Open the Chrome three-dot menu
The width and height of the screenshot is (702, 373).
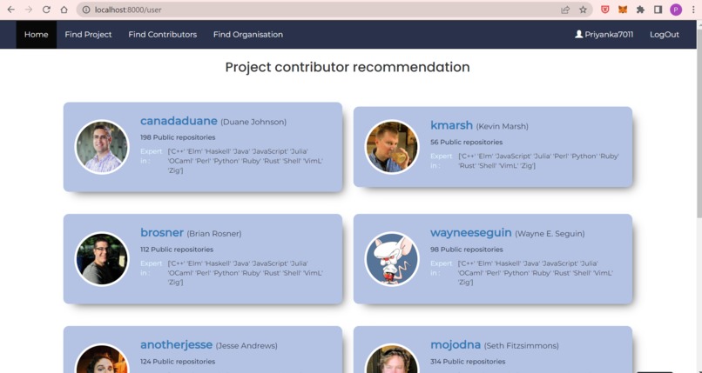(x=693, y=10)
